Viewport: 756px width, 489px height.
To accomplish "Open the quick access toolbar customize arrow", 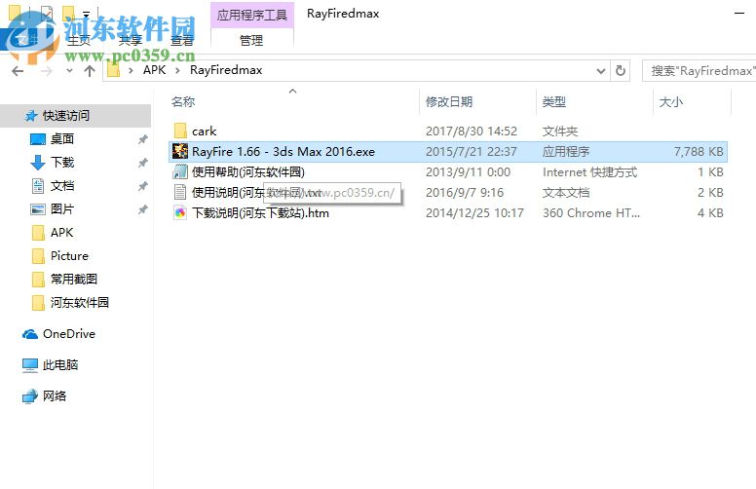I will (x=87, y=14).
